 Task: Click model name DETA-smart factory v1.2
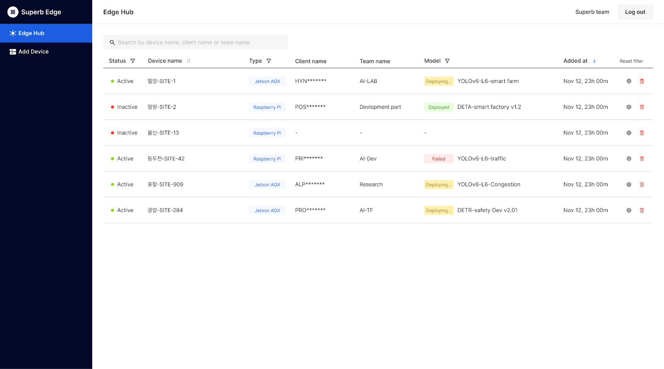(489, 107)
